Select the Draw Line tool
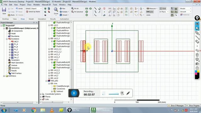201x113 pixels. (x=95, y=8)
